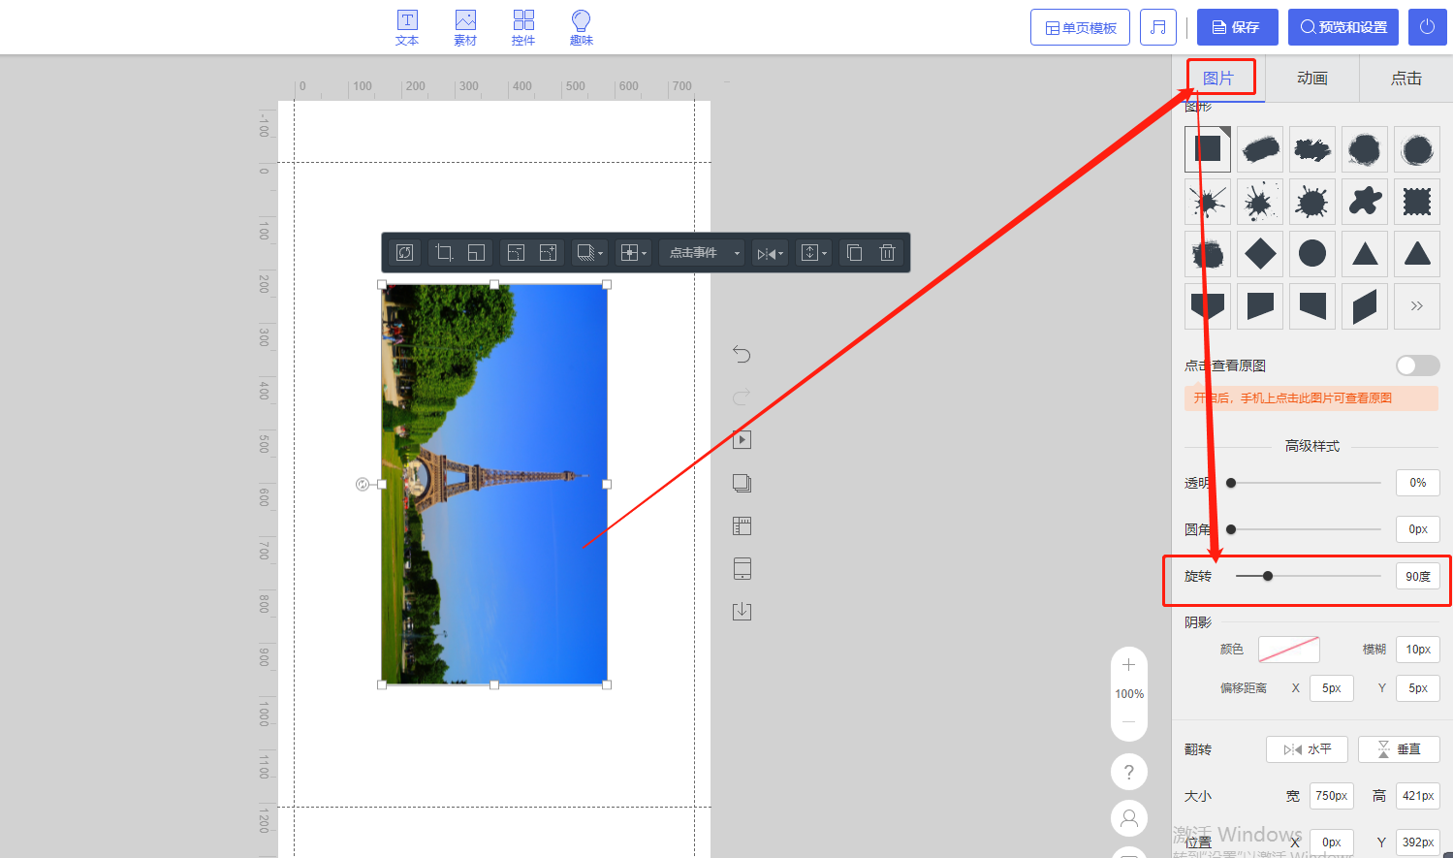Click the undo arrow icon
This screenshot has height=858, width=1453.
click(x=742, y=354)
